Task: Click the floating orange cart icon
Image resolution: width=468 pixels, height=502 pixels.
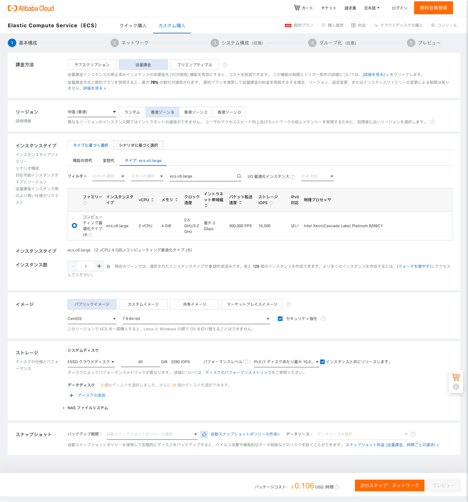Action: point(456,377)
